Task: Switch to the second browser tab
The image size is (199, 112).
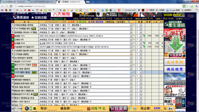Action: 43,2
